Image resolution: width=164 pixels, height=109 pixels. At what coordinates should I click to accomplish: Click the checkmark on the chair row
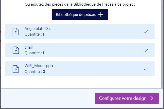click(x=146, y=50)
